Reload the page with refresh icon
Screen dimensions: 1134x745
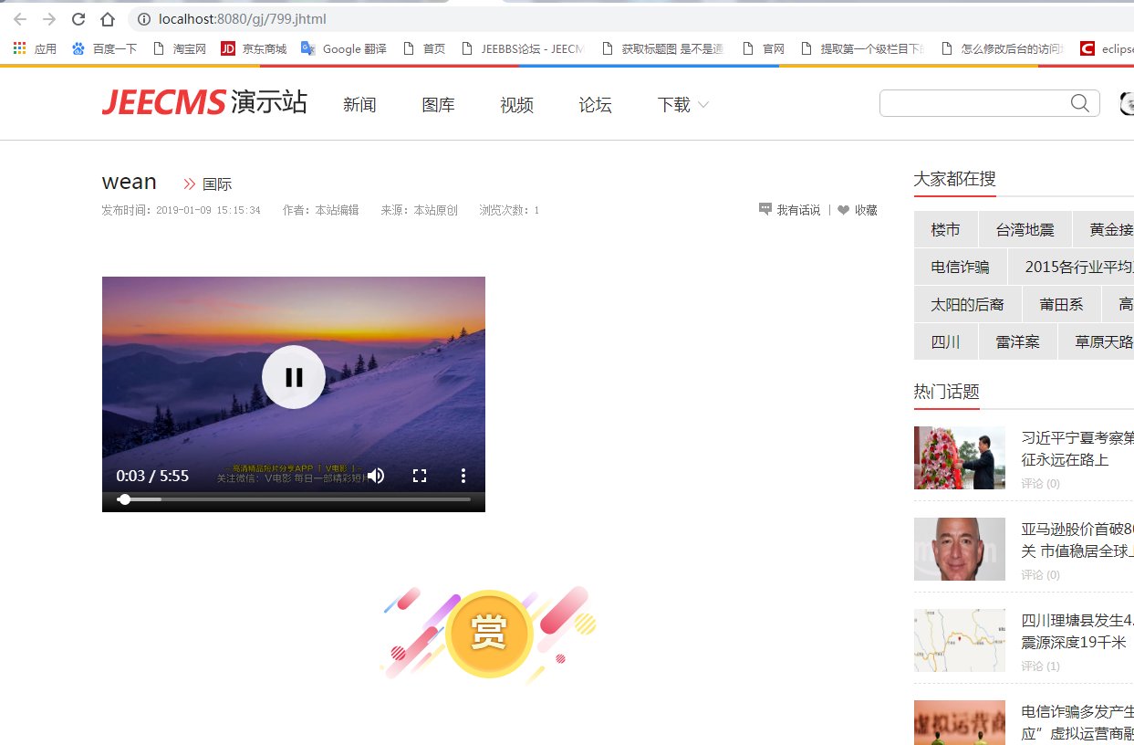(x=78, y=19)
